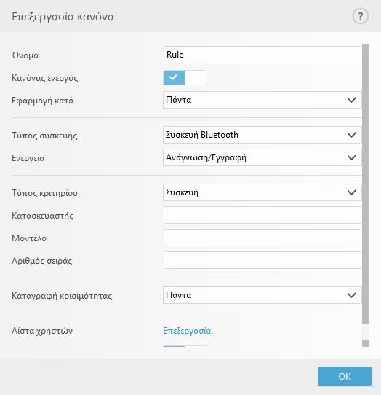Toggle the Κανόνας ενεργός switch
The width and height of the screenshot is (381, 395).
click(185, 77)
